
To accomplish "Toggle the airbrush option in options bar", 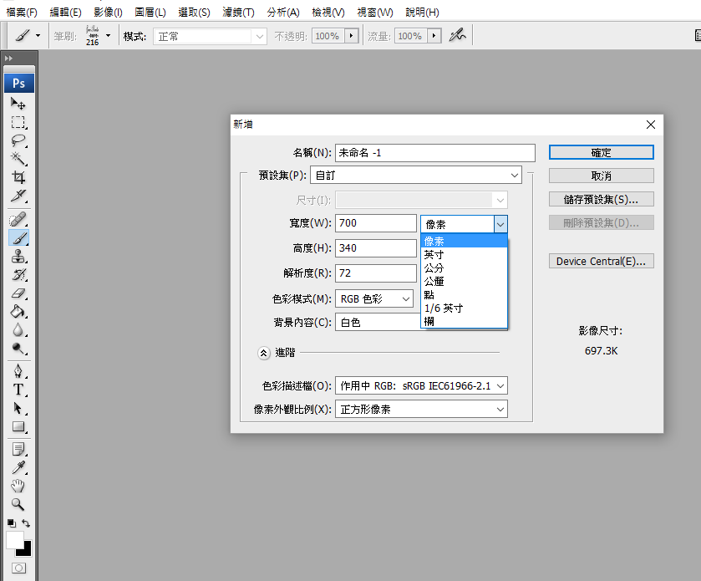I will 456,36.
